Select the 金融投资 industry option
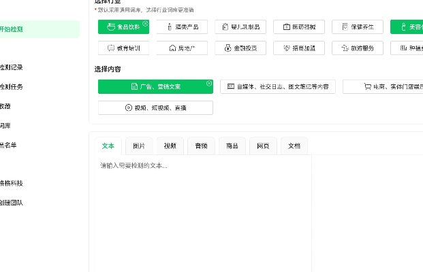Viewport: 423px width, 272px height. pyautogui.click(x=240, y=48)
